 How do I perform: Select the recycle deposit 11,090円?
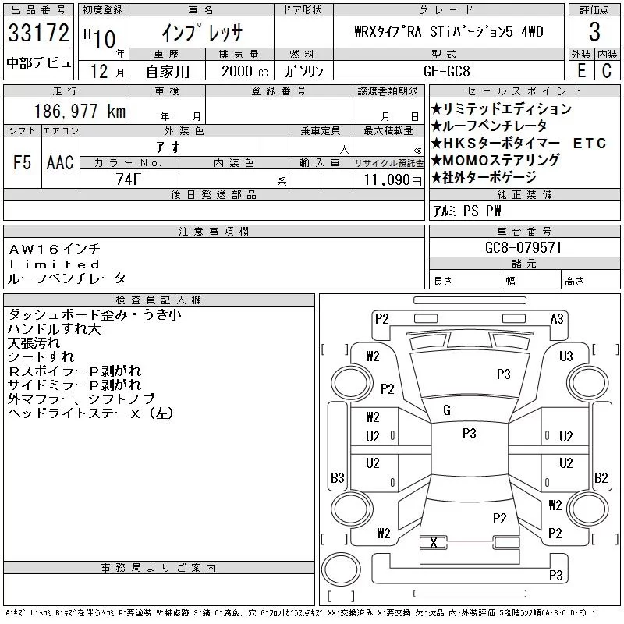tap(393, 180)
